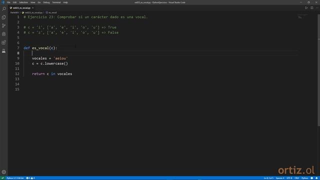The image size is (320, 180).
Task: Change indentation via Spaces: 4
Action: click(280, 178)
